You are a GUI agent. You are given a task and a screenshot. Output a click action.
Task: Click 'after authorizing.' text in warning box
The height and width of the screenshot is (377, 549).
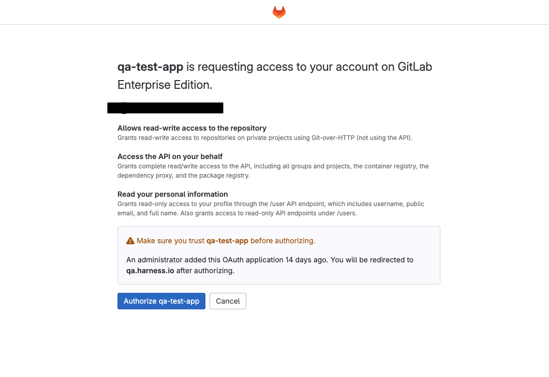(205, 271)
